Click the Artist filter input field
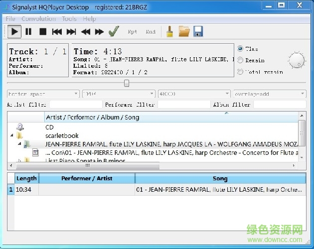Screen dimensions: 314x249 pos(75,105)
